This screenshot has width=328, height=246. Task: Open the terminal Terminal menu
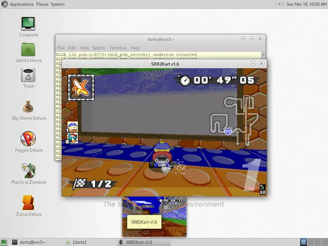[x=118, y=48]
